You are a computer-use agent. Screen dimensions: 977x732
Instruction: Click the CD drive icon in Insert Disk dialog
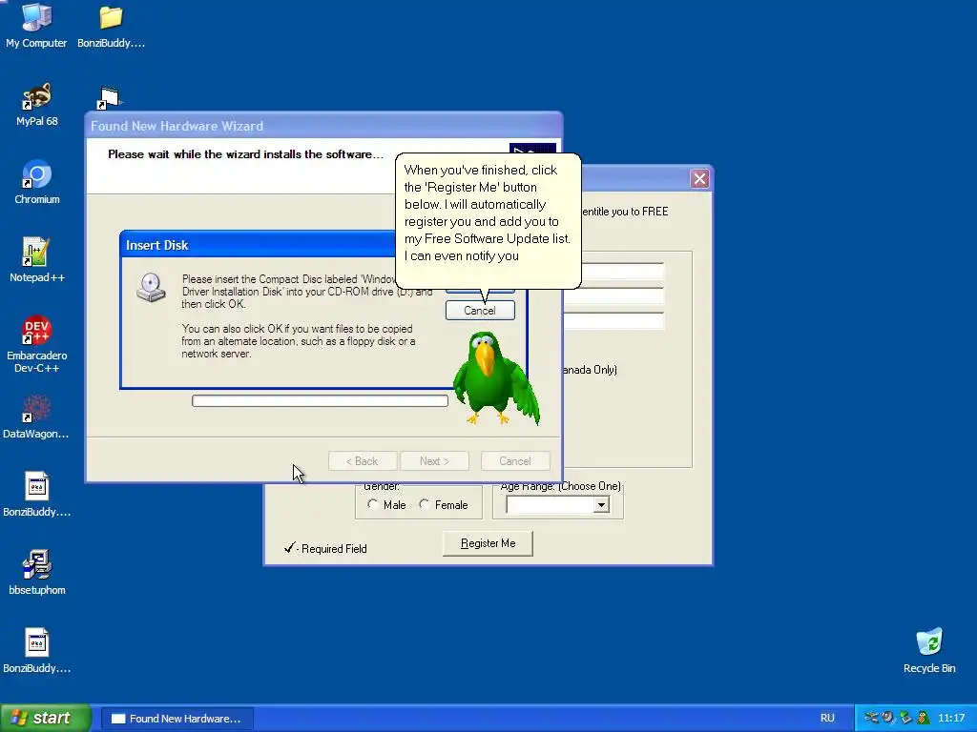click(x=151, y=288)
